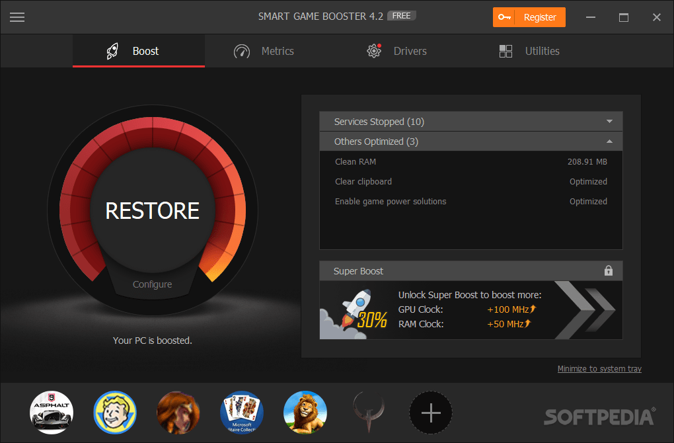
Task: Click the 30% rocket graphic
Action: [354, 314]
